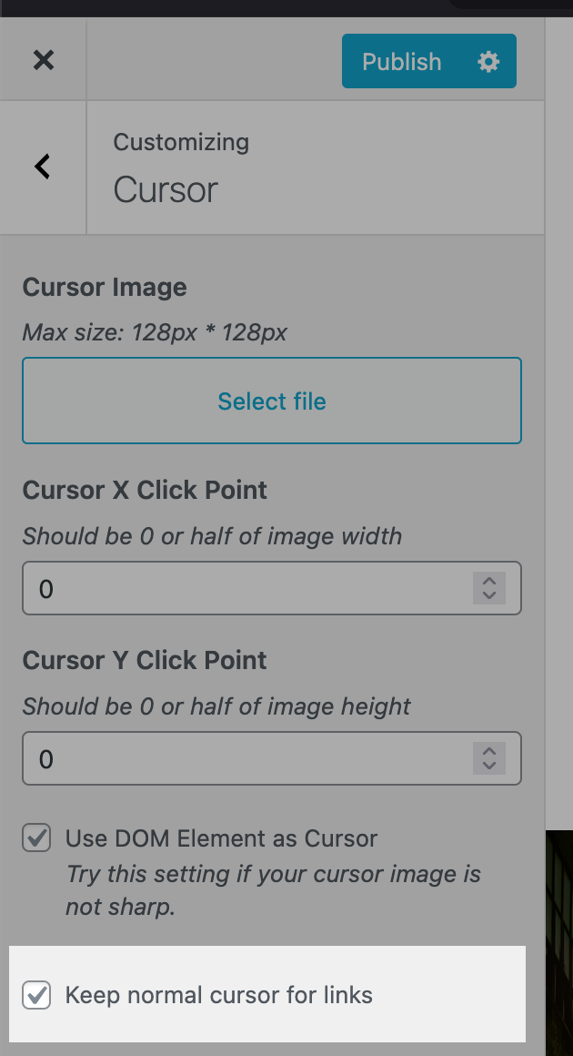This screenshot has width=573, height=1056.
Task: Open Publish settings via the gear icon
Action: click(488, 61)
